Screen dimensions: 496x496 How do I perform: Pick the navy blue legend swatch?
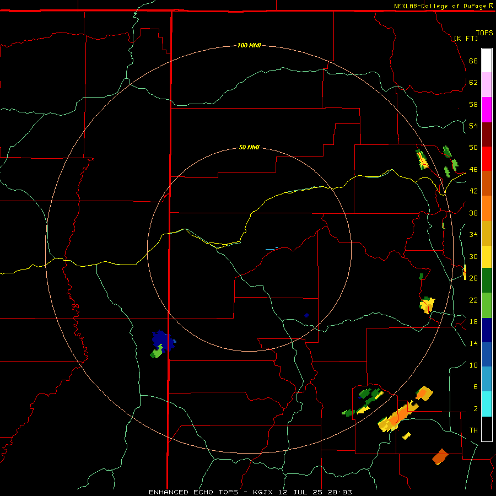pyautogui.click(x=487, y=330)
